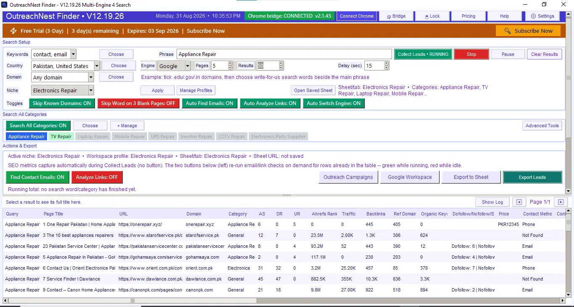Toggle Skip Word on 3 Blank Pages
Screen dimensions: 574x307
click(138, 103)
